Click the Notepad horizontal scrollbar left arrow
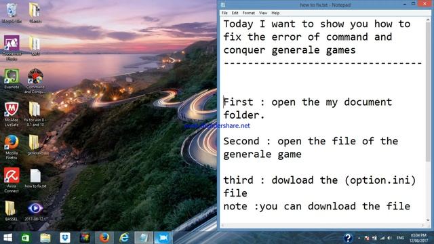The width and height of the screenshot is (434, 244). coord(222,226)
